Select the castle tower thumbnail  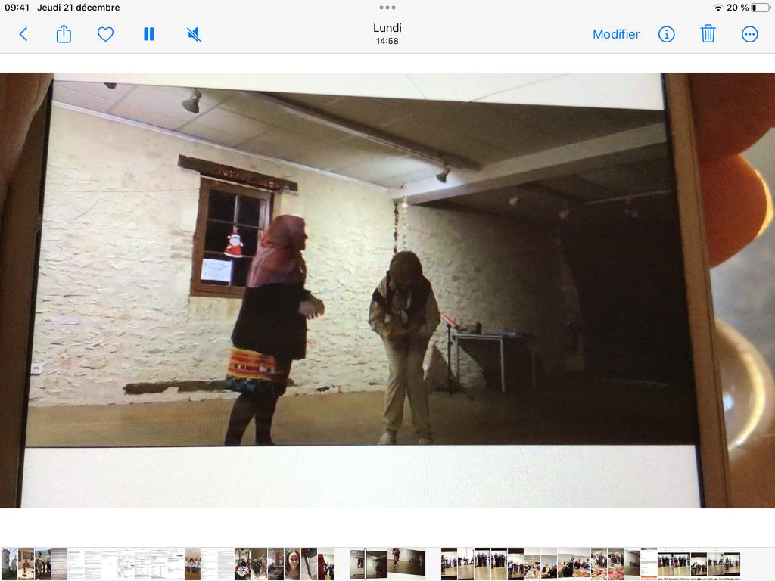click(9, 564)
